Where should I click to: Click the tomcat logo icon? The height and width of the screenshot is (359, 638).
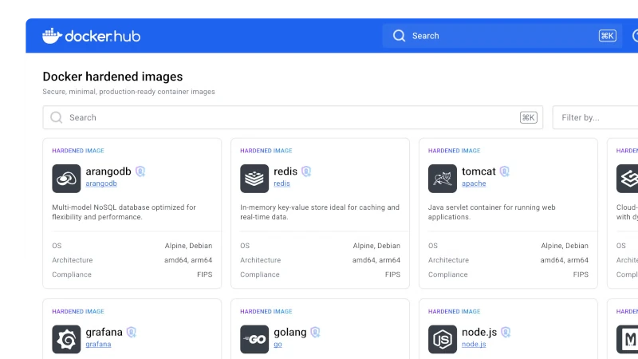(443, 178)
